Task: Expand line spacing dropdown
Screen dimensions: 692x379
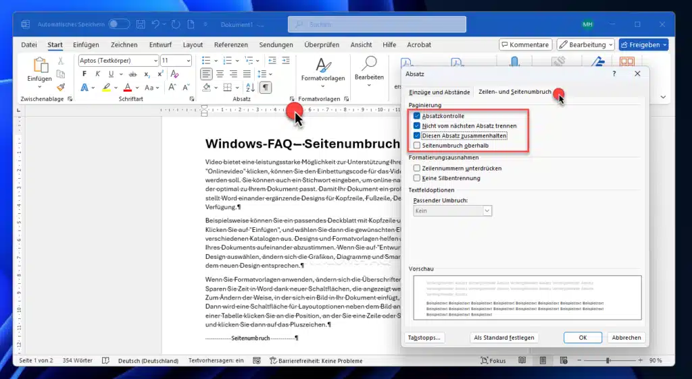Action: (x=270, y=74)
